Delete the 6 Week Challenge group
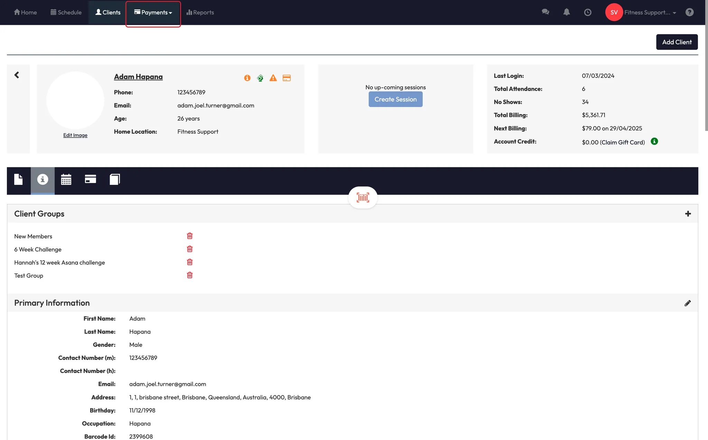 [x=190, y=249]
